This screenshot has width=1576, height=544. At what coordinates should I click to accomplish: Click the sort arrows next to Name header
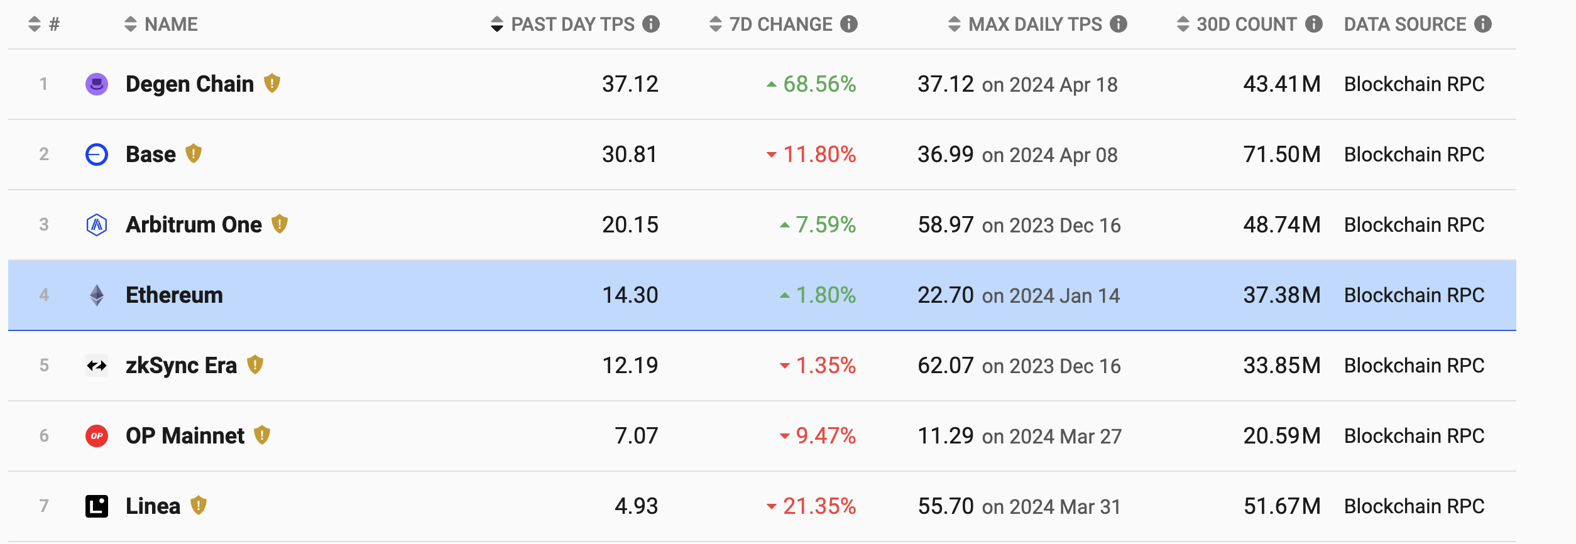pos(131,24)
